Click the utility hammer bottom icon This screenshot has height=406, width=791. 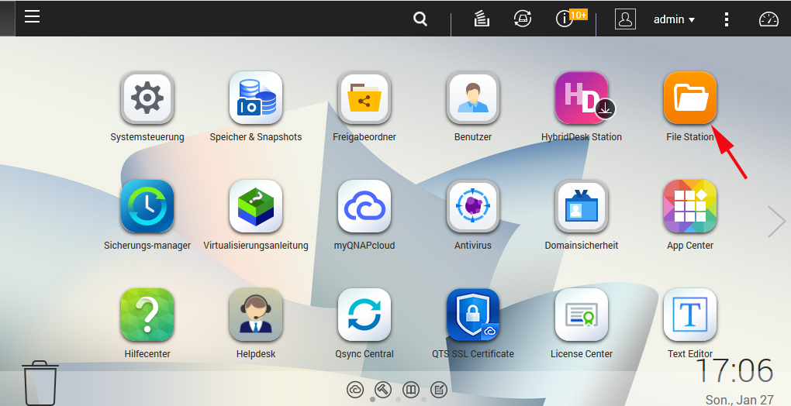tap(383, 390)
